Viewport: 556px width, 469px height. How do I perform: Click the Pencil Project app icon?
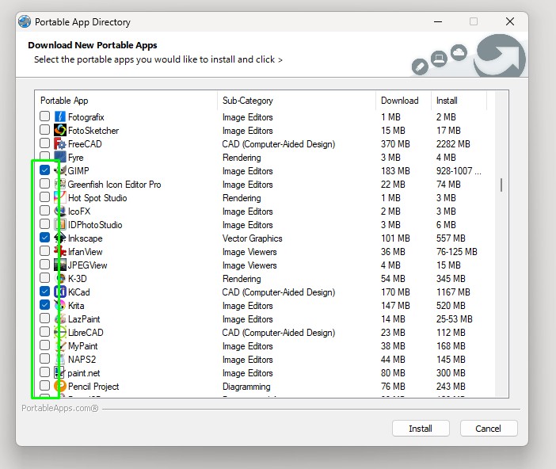click(x=59, y=387)
